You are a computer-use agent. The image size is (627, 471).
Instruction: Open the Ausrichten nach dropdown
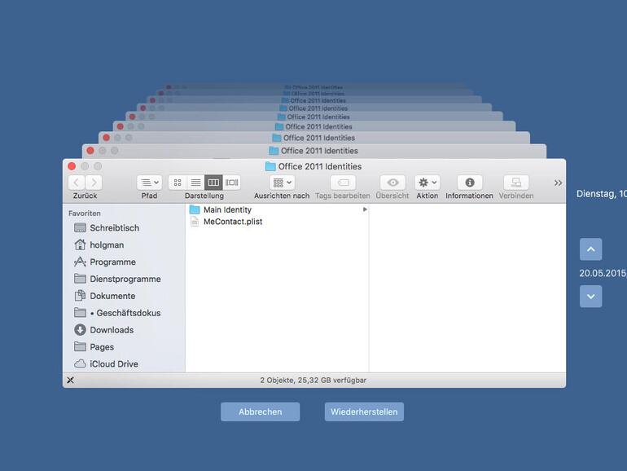pyautogui.click(x=282, y=183)
